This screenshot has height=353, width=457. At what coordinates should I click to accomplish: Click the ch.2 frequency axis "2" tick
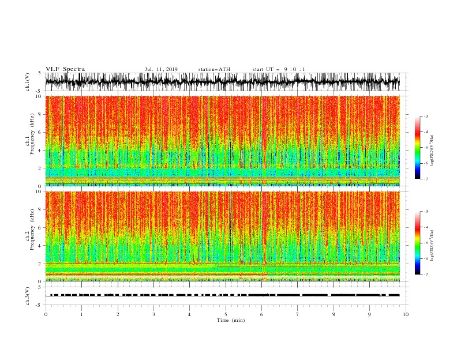click(x=40, y=264)
